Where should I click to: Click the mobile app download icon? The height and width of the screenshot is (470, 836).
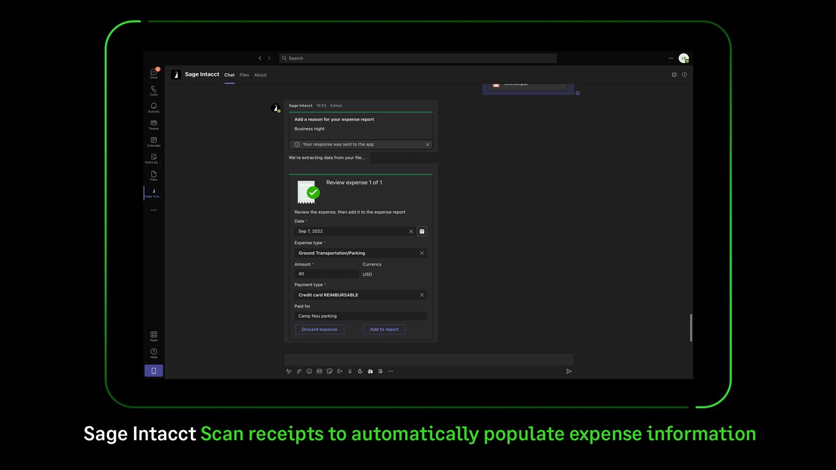click(154, 371)
